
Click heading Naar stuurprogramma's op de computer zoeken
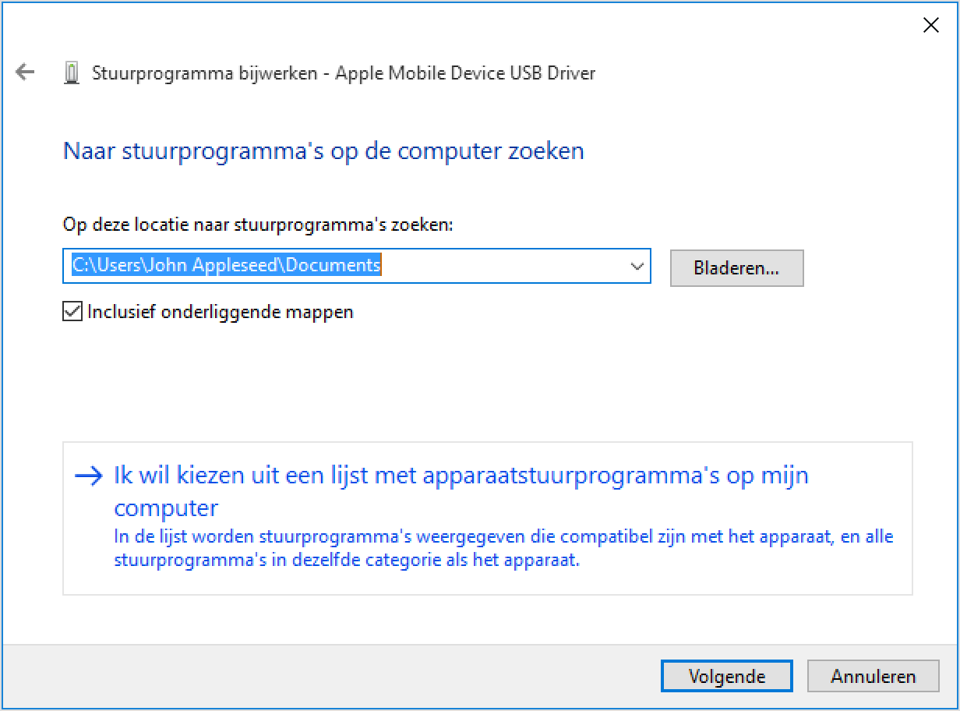click(323, 150)
